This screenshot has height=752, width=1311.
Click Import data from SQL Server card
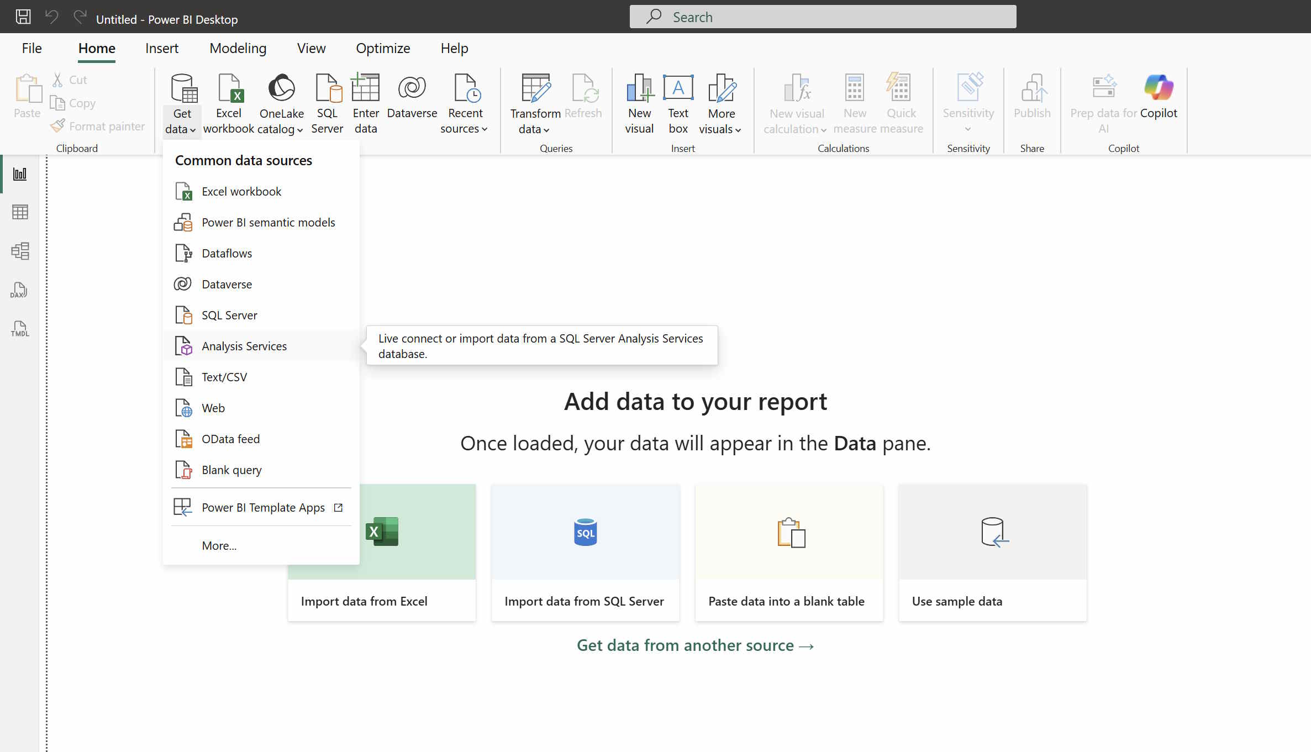pyautogui.click(x=585, y=553)
